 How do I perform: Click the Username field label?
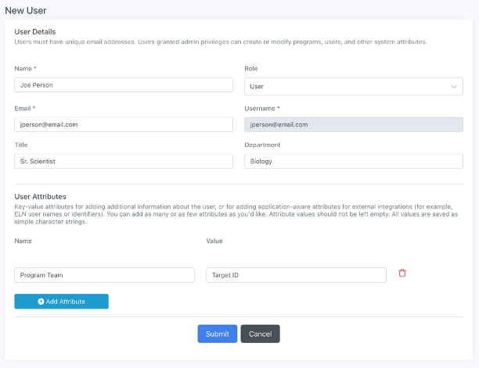click(x=263, y=108)
